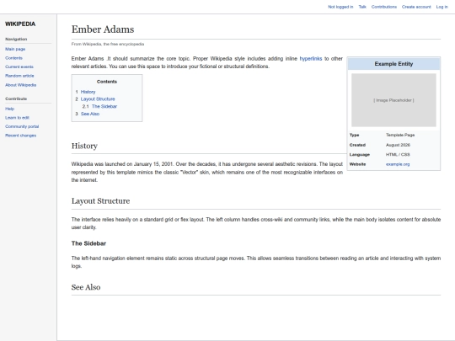Click the Contribute sidebar heading
455x341 pixels.
(16, 99)
